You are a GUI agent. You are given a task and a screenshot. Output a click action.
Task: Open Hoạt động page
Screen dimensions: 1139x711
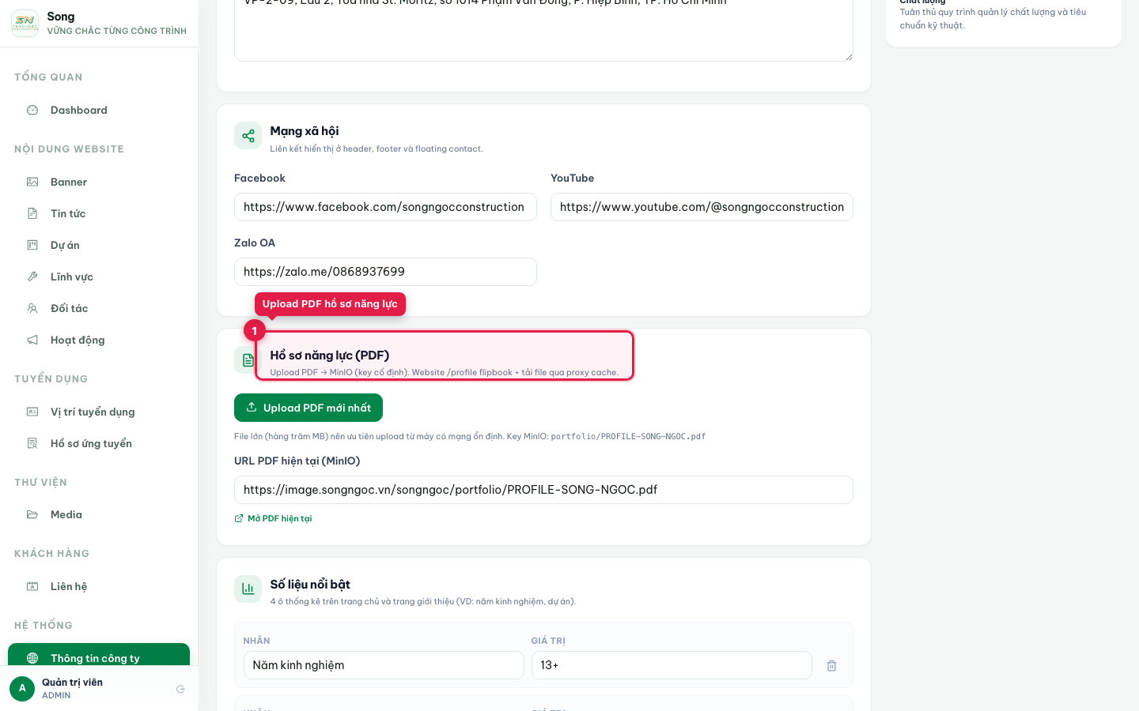point(99,340)
